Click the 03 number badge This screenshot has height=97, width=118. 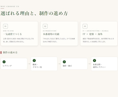coord(85,26)
